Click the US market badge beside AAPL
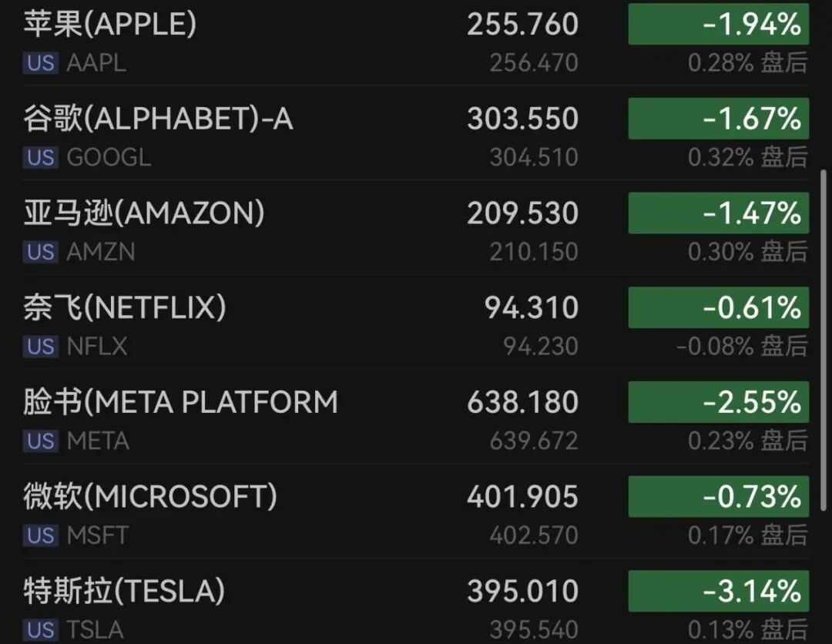Screen dimensions: 832x644 click(x=40, y=62)
